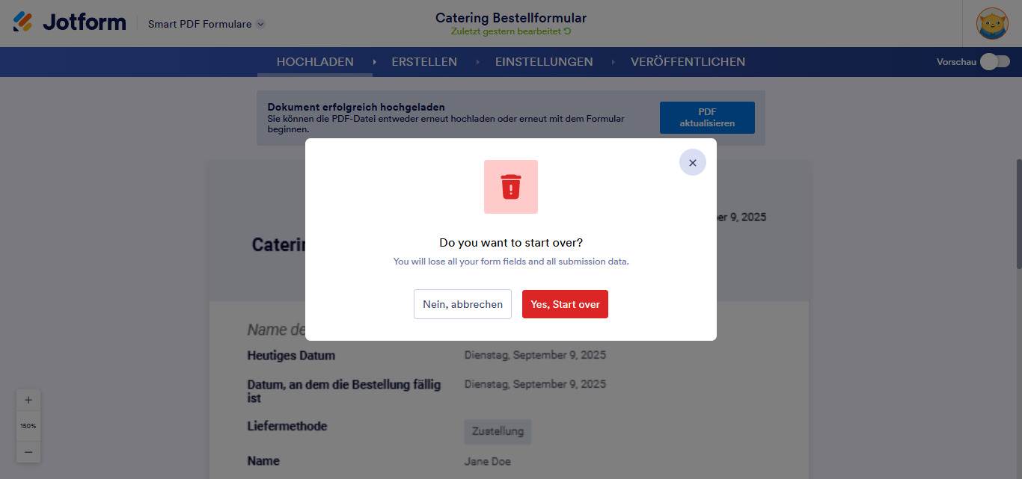The width and height of the screenshot is (1022, 479).
Task: Close the start over dialog
Action: pyautogui.click(x=692, y=162)
